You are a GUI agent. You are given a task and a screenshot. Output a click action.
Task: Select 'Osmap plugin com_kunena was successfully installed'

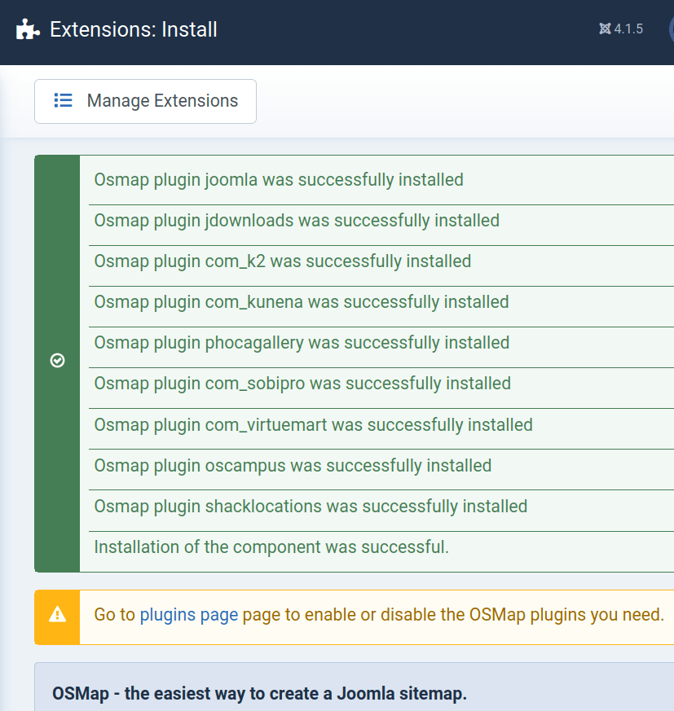302,302
